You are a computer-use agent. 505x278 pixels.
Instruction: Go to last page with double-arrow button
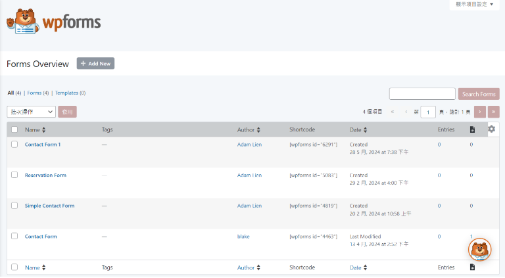pos(493,112)
